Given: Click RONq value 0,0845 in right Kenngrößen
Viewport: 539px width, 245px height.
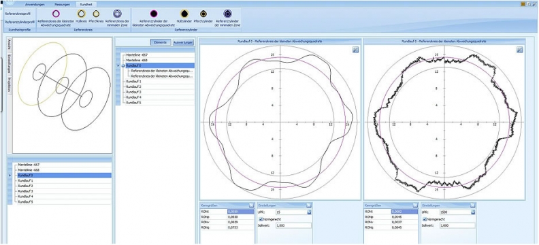Looking at the screenshot, I should click(x=404, y=227).
